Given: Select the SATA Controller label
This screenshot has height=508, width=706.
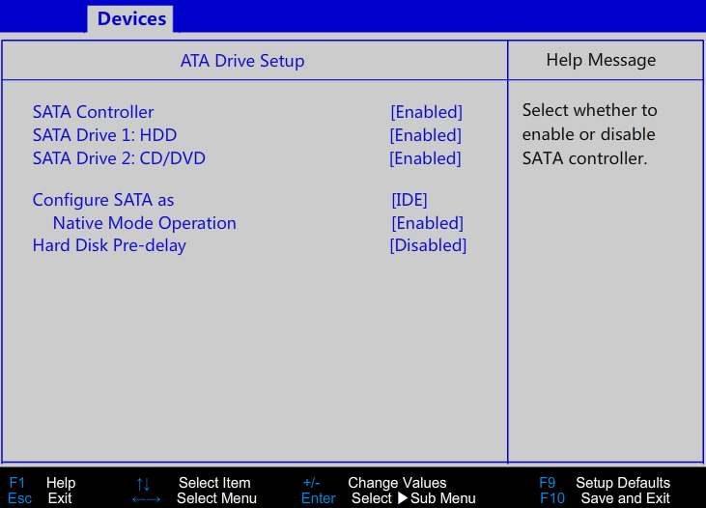Looking at the screenshot, I should click(93, 112).
